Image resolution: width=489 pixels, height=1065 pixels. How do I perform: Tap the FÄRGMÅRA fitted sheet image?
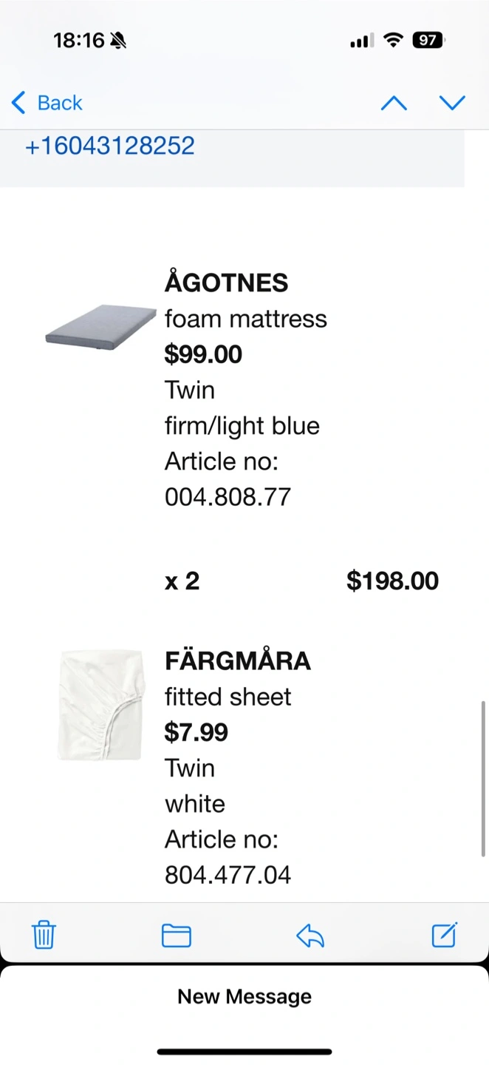100,705
